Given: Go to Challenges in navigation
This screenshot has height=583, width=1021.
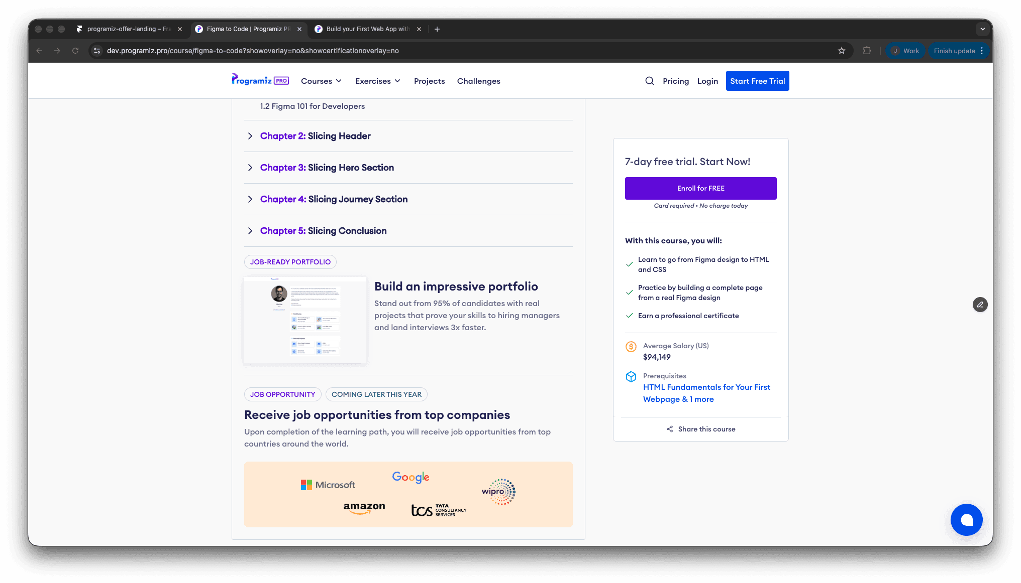Looking at the screenshot, I should coord(478,81).
